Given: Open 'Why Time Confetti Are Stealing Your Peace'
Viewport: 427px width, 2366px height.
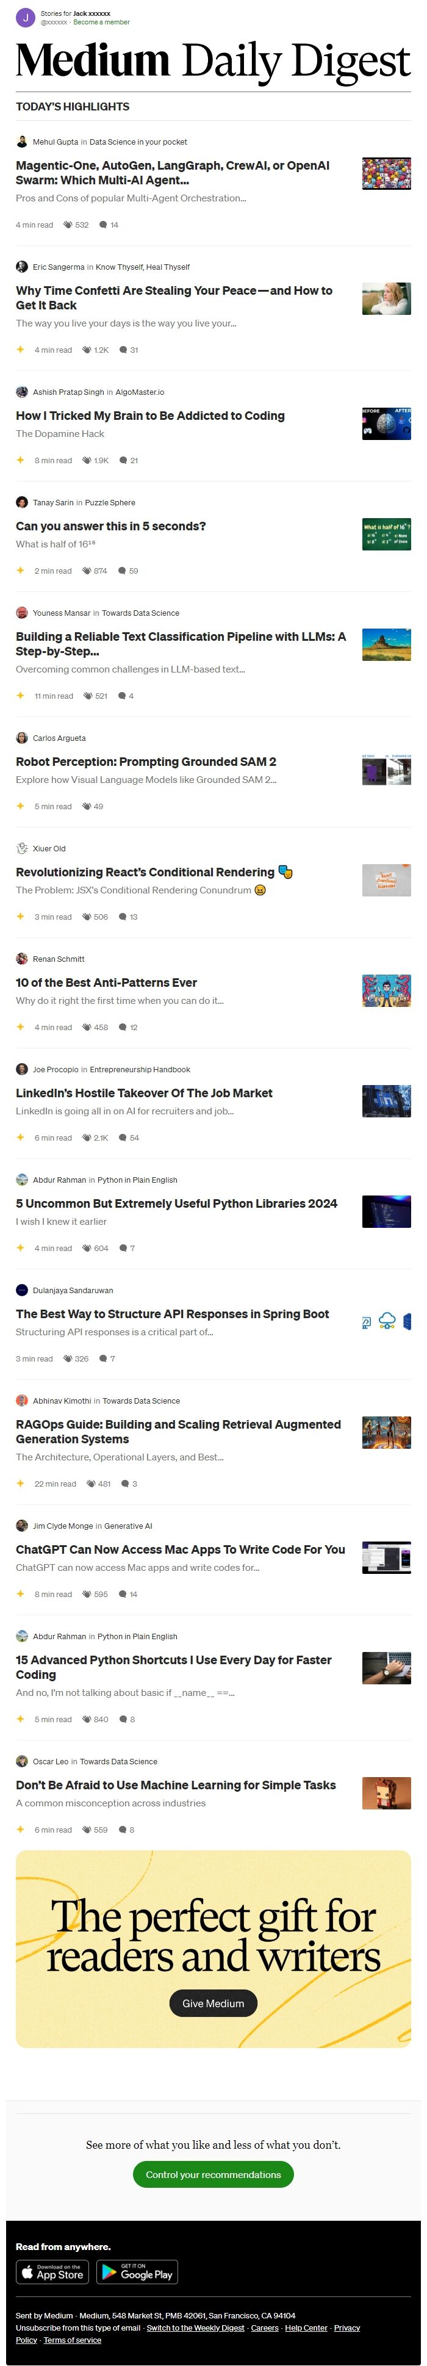Looking at the screenshot, I should [174, 298].
